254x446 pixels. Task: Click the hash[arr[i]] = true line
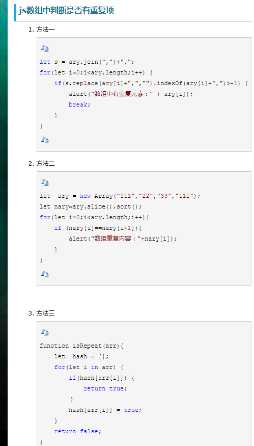click(x=105, y=410)
